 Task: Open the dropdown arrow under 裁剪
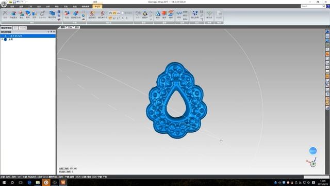pyautogui.click(x=28, y=20)
